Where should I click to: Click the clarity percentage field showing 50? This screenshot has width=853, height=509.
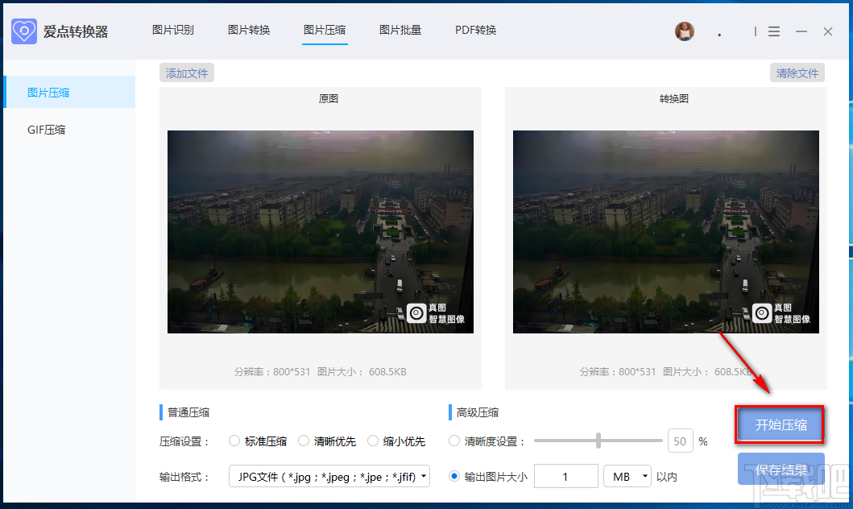(680, 441)
